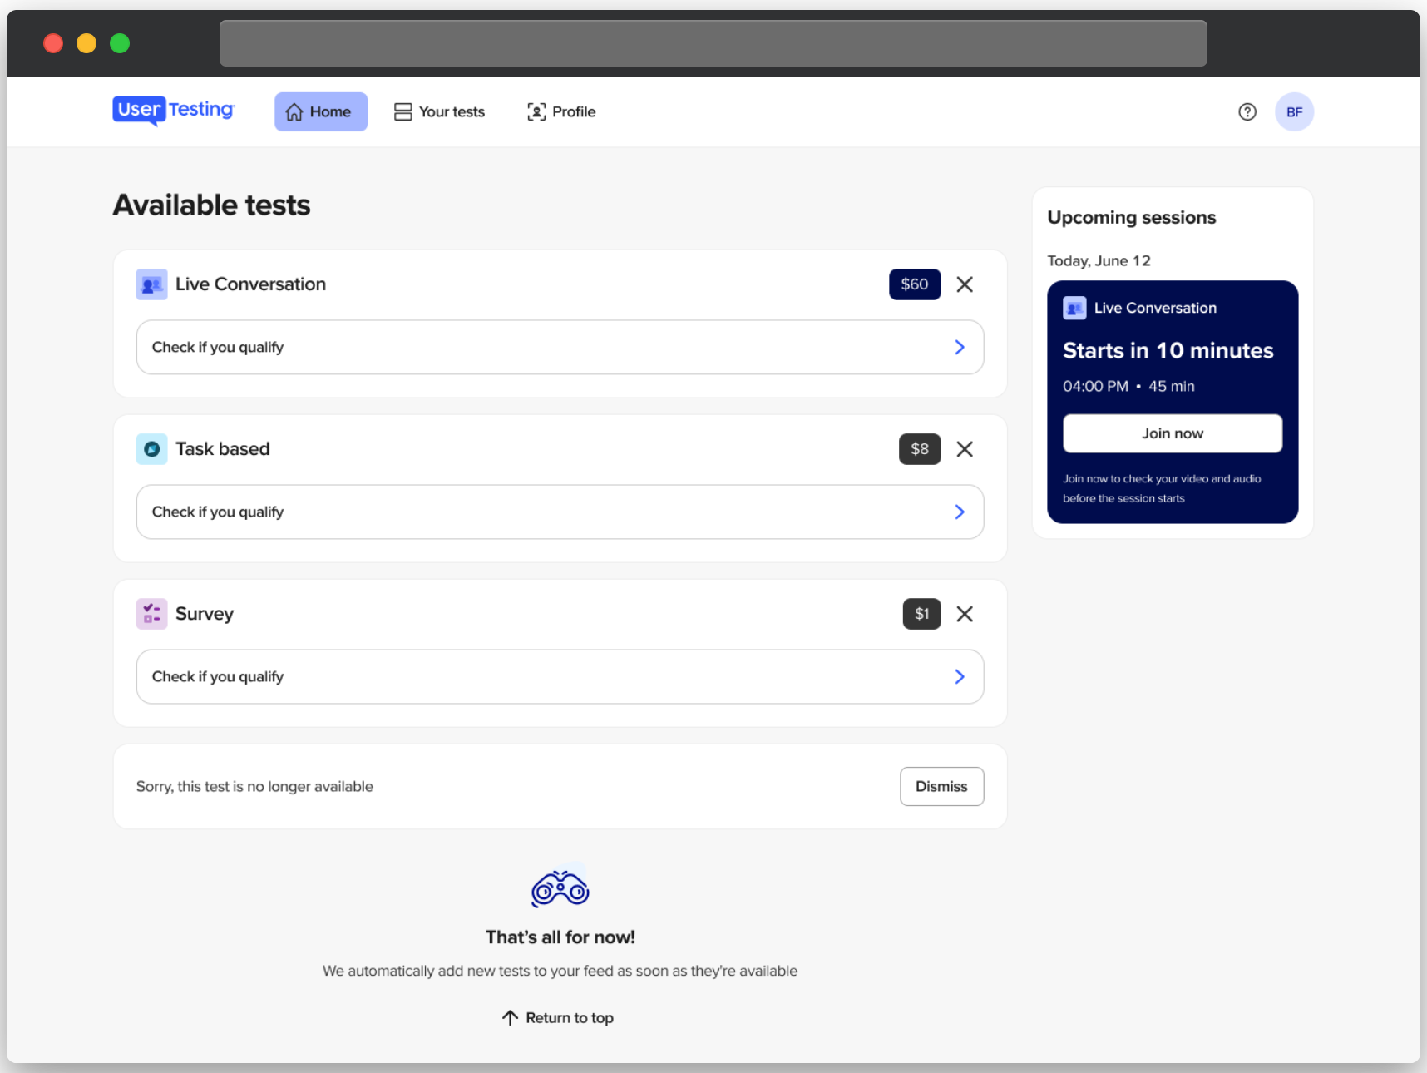Screen dimensions: 1427x1073
Task: Click the Survey card title text
Action: (204, 614)
